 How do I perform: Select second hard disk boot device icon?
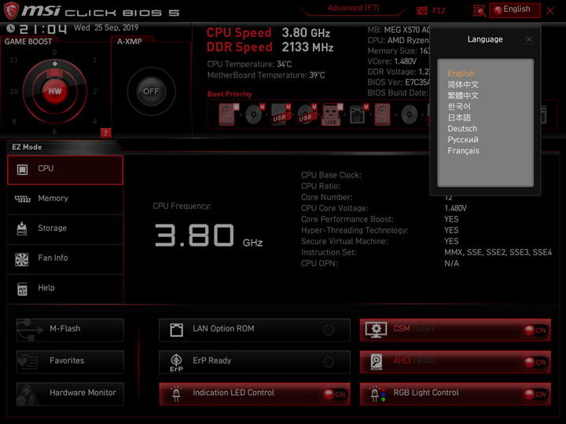tap(382, 115)
